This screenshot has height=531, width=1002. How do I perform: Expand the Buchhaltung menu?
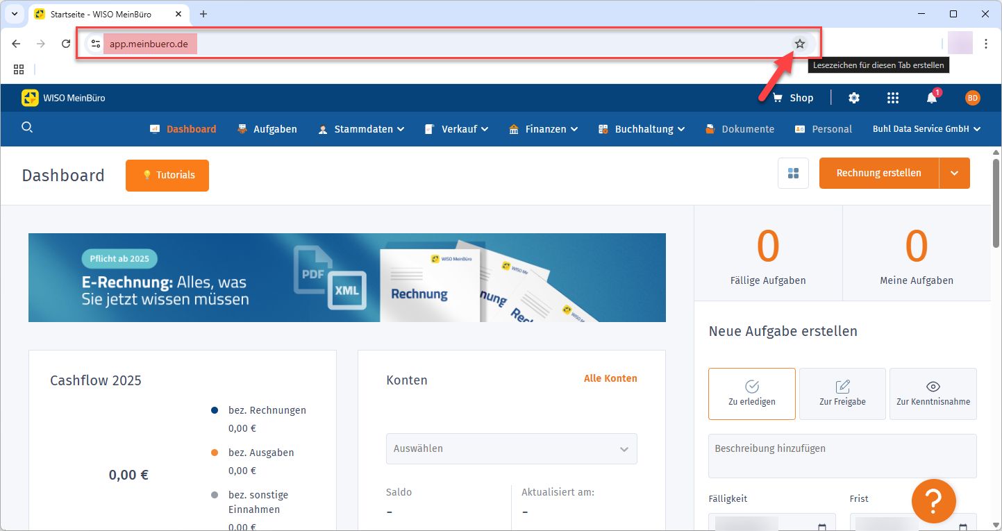coord(642,129)
